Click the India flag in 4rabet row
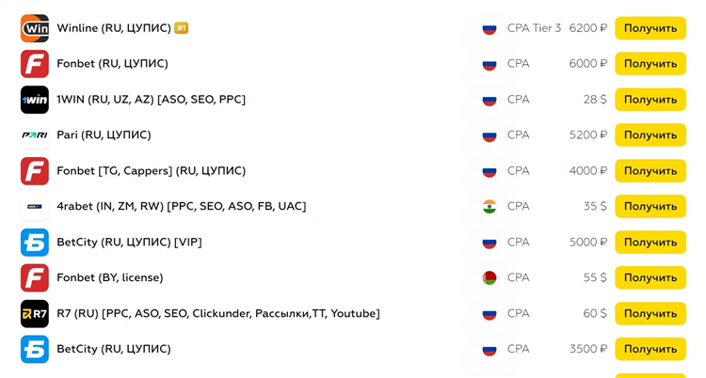The image size is (706, 378). [x=489, y=207]
